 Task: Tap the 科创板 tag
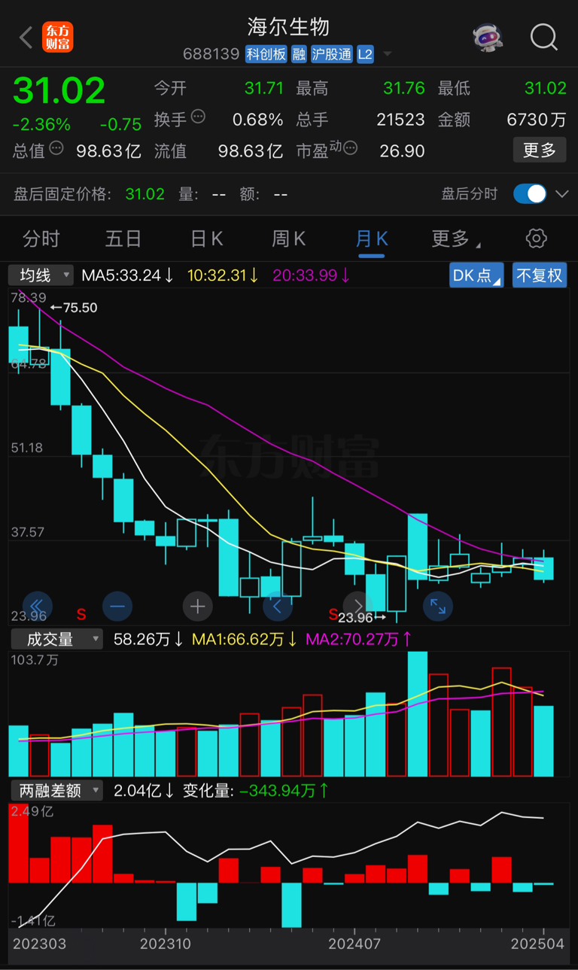tap(266, 54)
